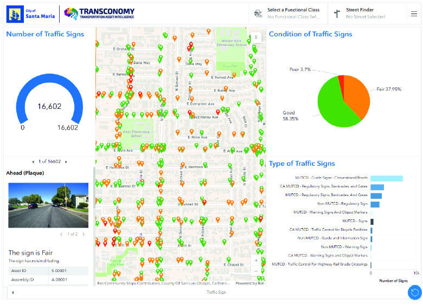
Task: Click the Transconomy logo
Action: click(99, 14)
